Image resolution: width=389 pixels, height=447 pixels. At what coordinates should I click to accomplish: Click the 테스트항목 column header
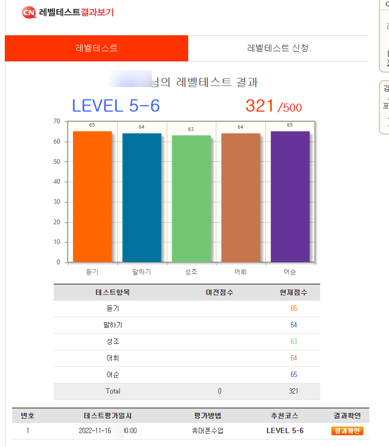coord(112,293)
